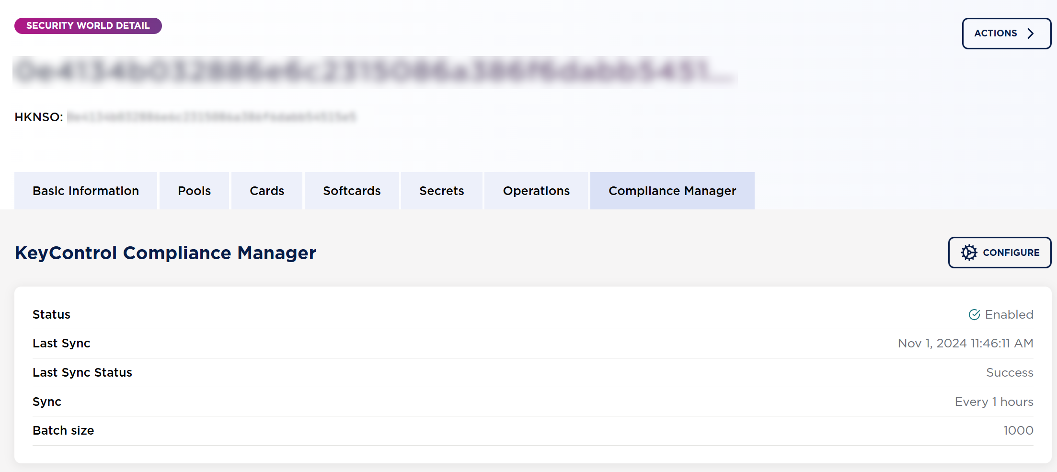
Task: Select the Compliance Manager tab
Action: tap(672, 191)
